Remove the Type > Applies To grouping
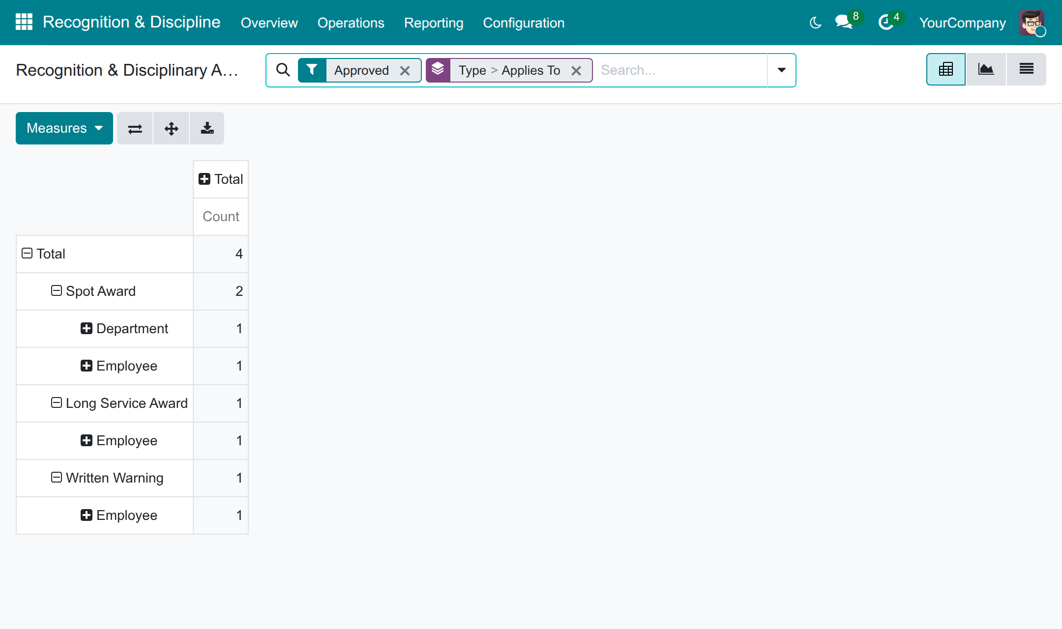The height and width of the screenshot is (629, 1062). click(576, 70)
